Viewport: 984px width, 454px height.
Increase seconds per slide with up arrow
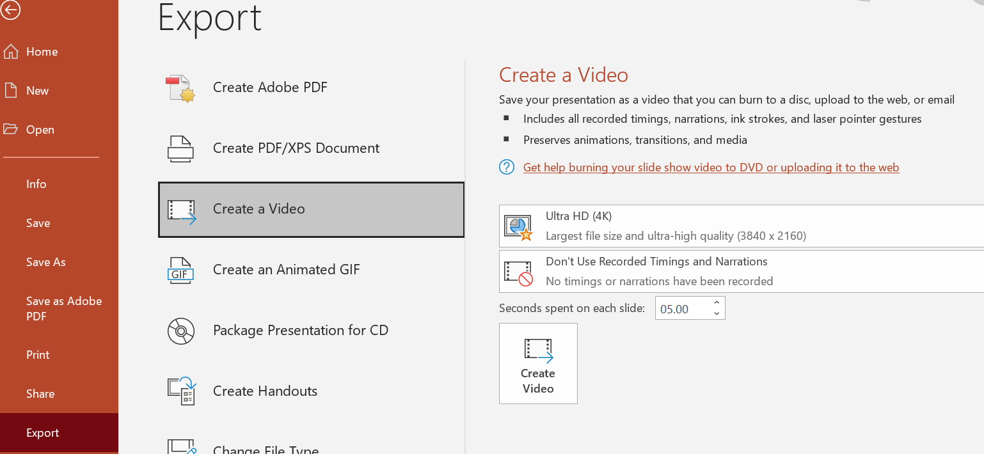coord(717,302)
